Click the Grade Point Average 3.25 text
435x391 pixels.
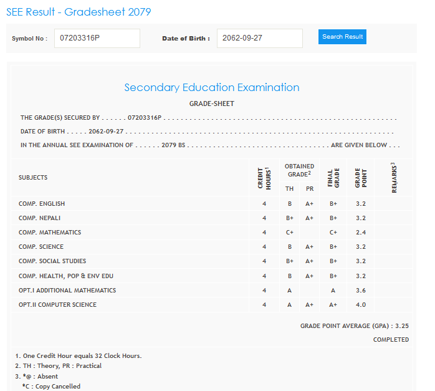[x=354, y=326]
